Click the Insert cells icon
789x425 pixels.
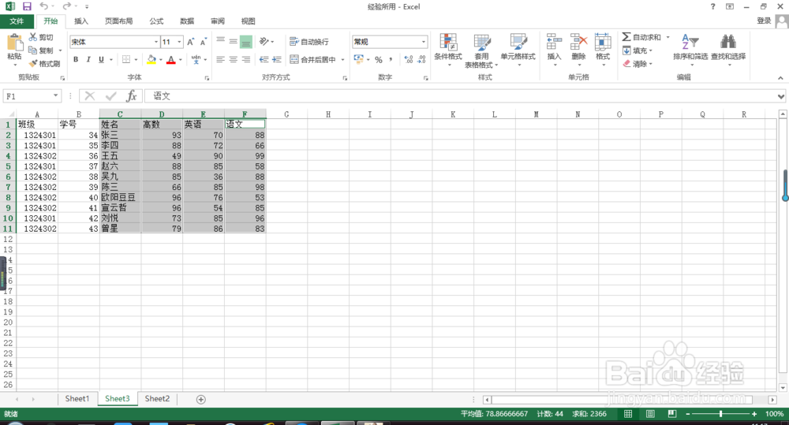coord(554,43)
